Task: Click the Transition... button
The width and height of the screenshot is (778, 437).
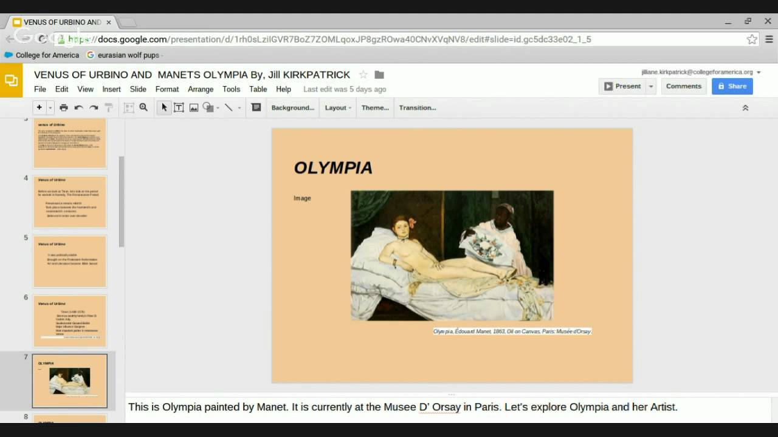Action: [x=418, y=107]
